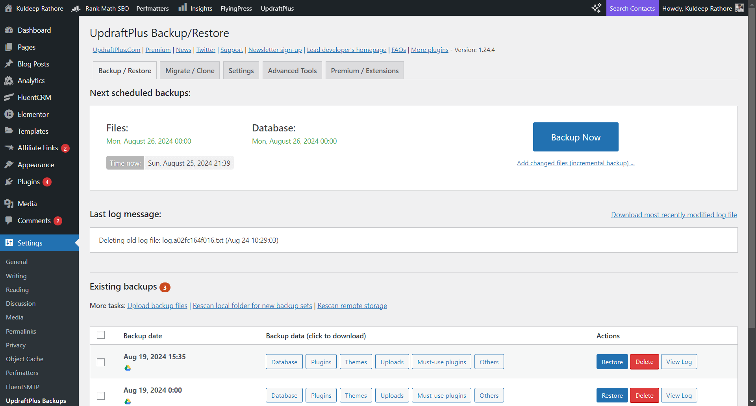Switch to the Migrate / Clone tab

190,70
